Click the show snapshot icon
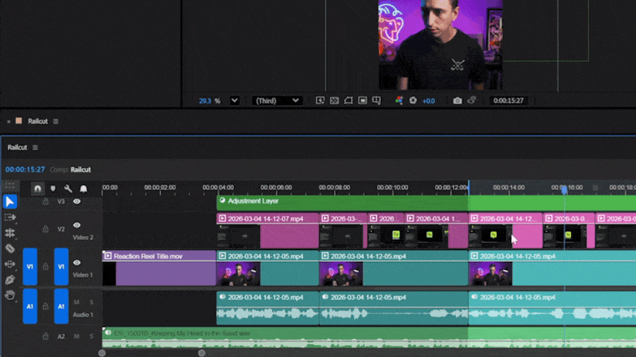Viewport: 636px width, 357px height. [x=472, y=100]
